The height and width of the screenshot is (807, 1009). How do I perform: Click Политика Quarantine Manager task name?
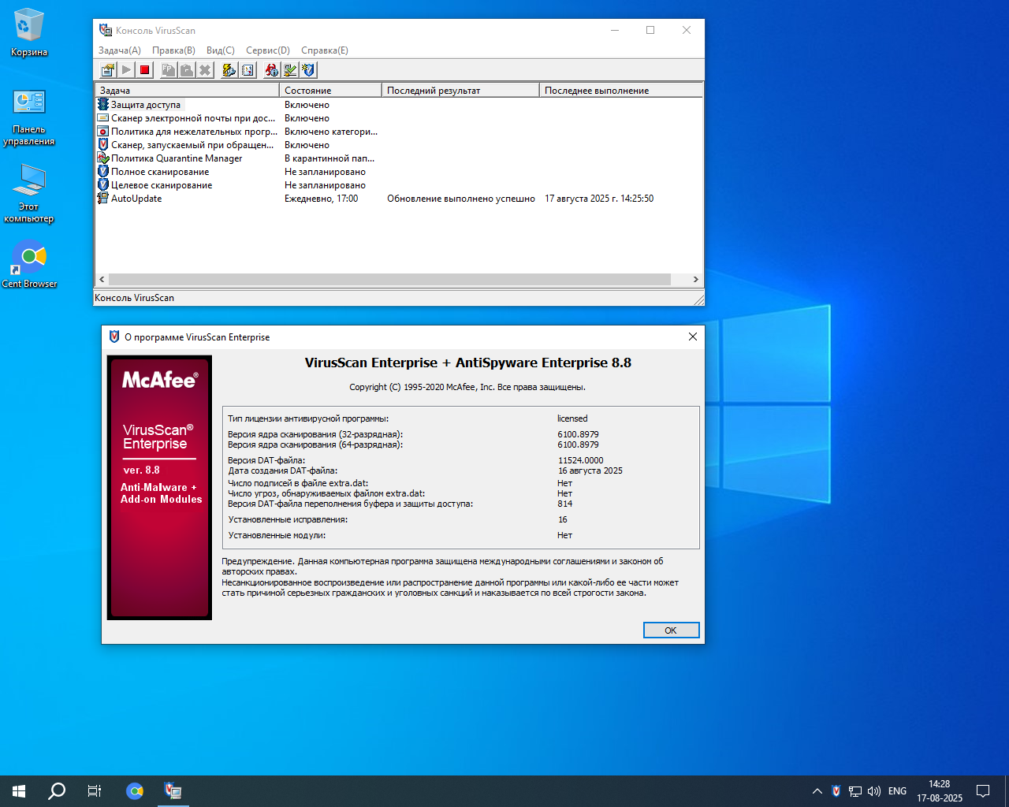177,158
